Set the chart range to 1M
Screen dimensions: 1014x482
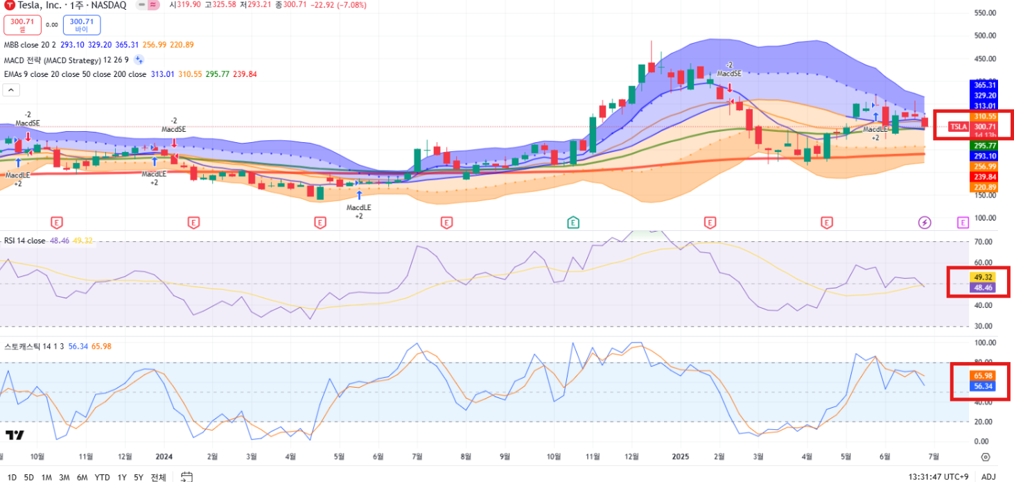[46, 477]
